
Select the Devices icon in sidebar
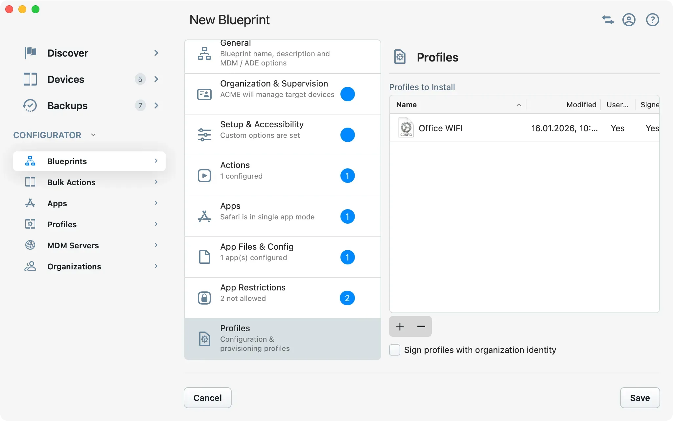click(x=30, y=79)
